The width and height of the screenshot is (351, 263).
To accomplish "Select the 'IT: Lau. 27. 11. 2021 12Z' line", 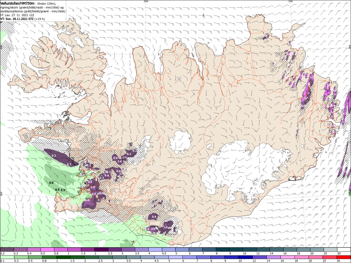I will click(x=17, y=15).
